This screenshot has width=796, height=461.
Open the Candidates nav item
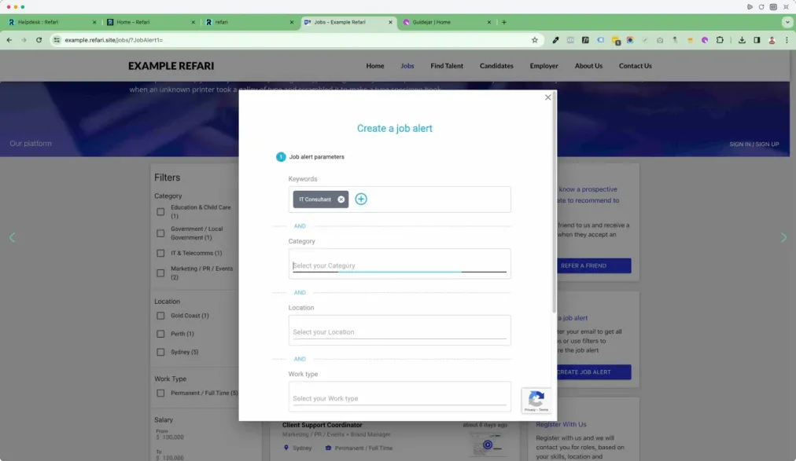pyautogui.click(x=496, y=66)
